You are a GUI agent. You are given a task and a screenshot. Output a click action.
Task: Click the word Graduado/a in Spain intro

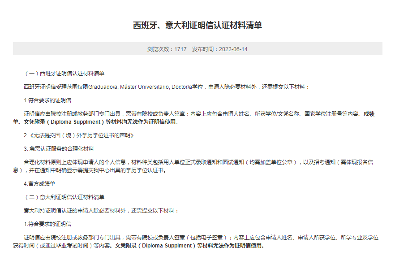(103, 87)
